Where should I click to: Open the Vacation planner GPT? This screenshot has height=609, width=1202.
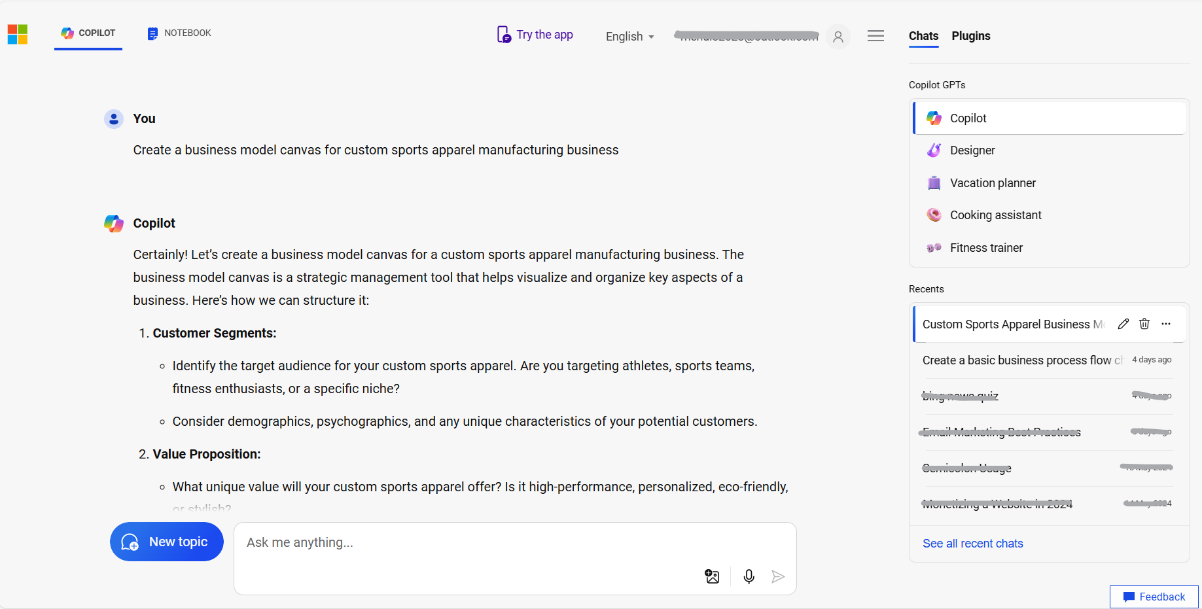[993, 183]
